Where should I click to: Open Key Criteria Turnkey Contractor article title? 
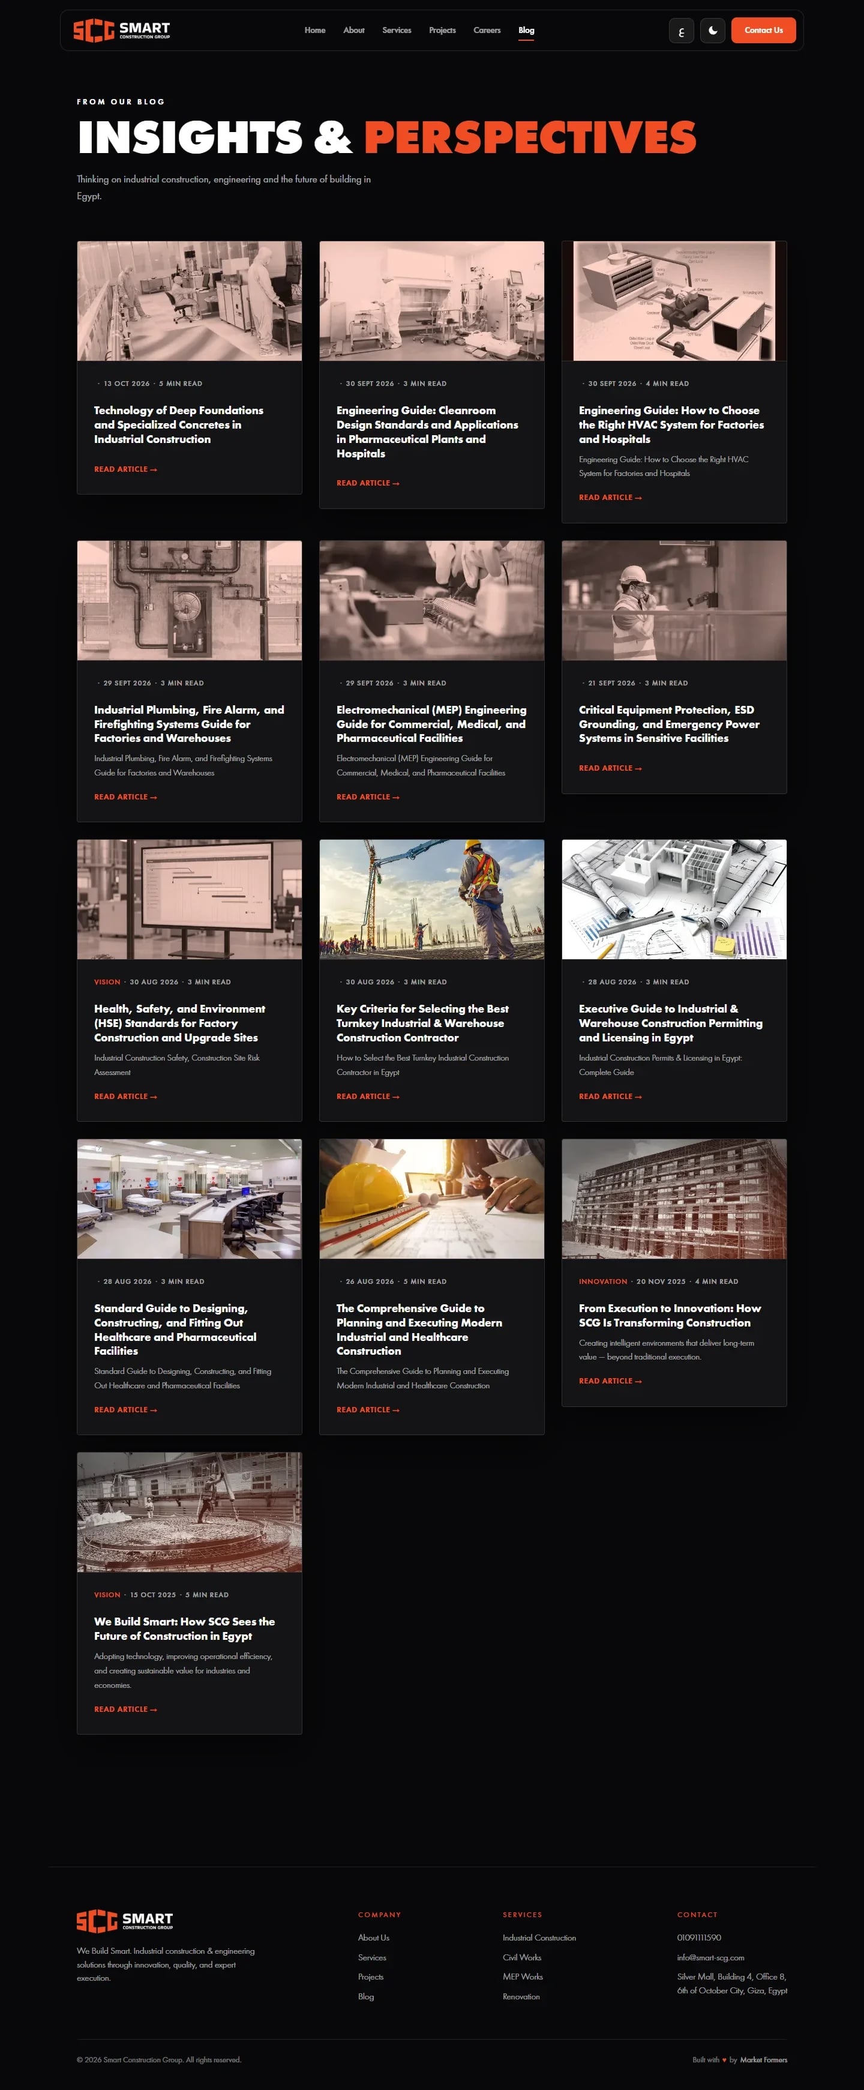[x=422, y=1023]
